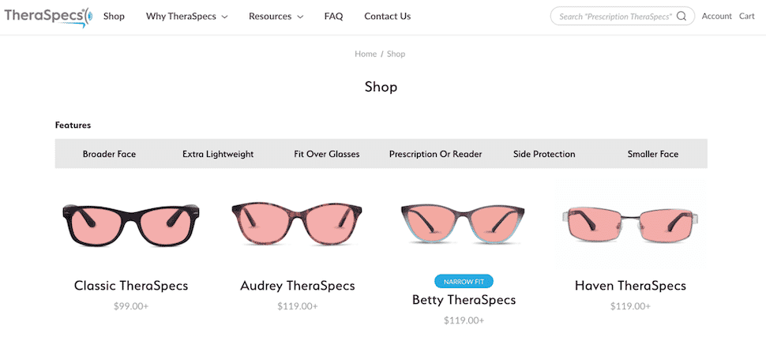Click the Narrow Fit badge on Betty
Viewport: 766px width, 337px height.
464,282
